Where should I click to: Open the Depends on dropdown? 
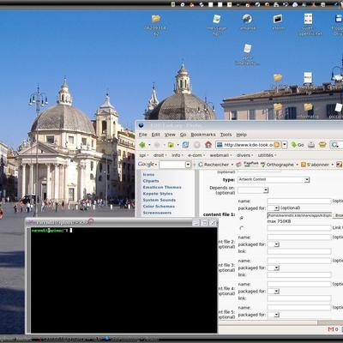tap(253, 190)
